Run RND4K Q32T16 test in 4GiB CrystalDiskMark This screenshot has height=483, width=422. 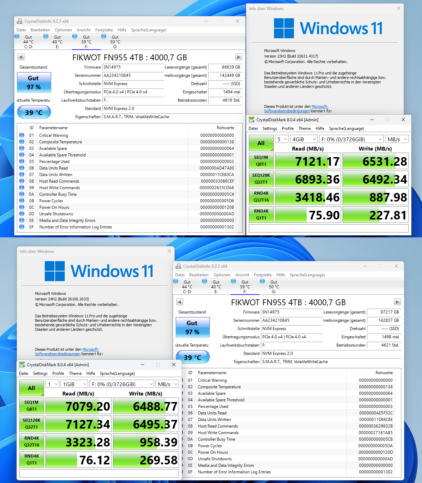coord(261,197)
